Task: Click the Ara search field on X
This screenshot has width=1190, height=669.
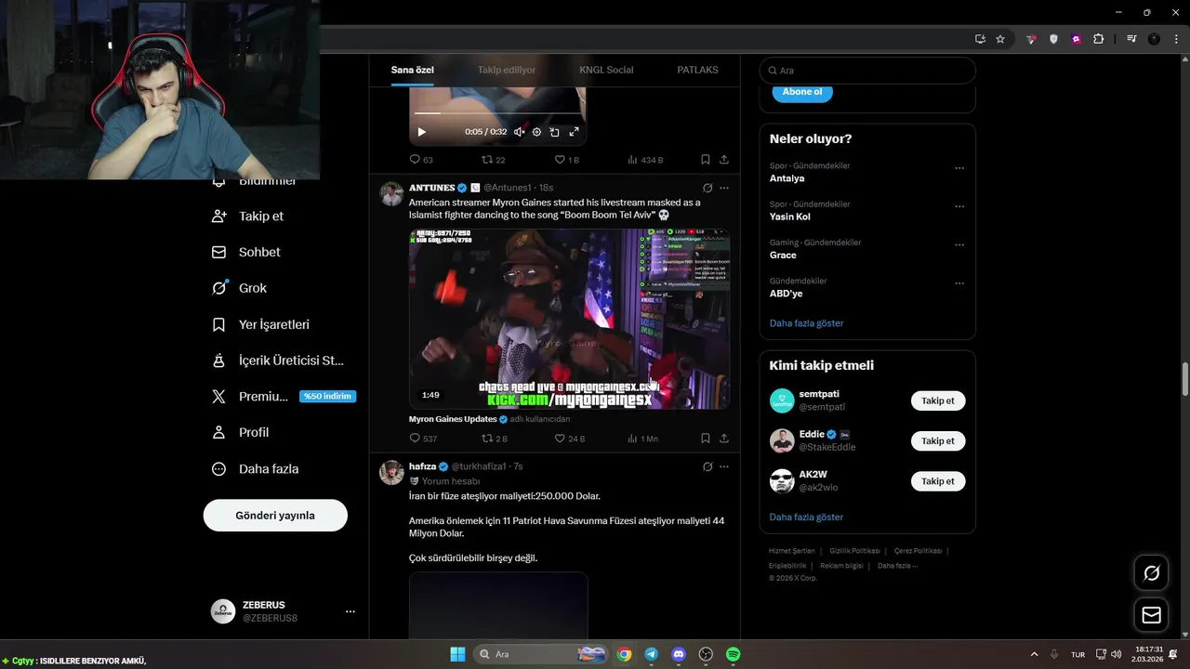Action: click(x=867, y=71)
